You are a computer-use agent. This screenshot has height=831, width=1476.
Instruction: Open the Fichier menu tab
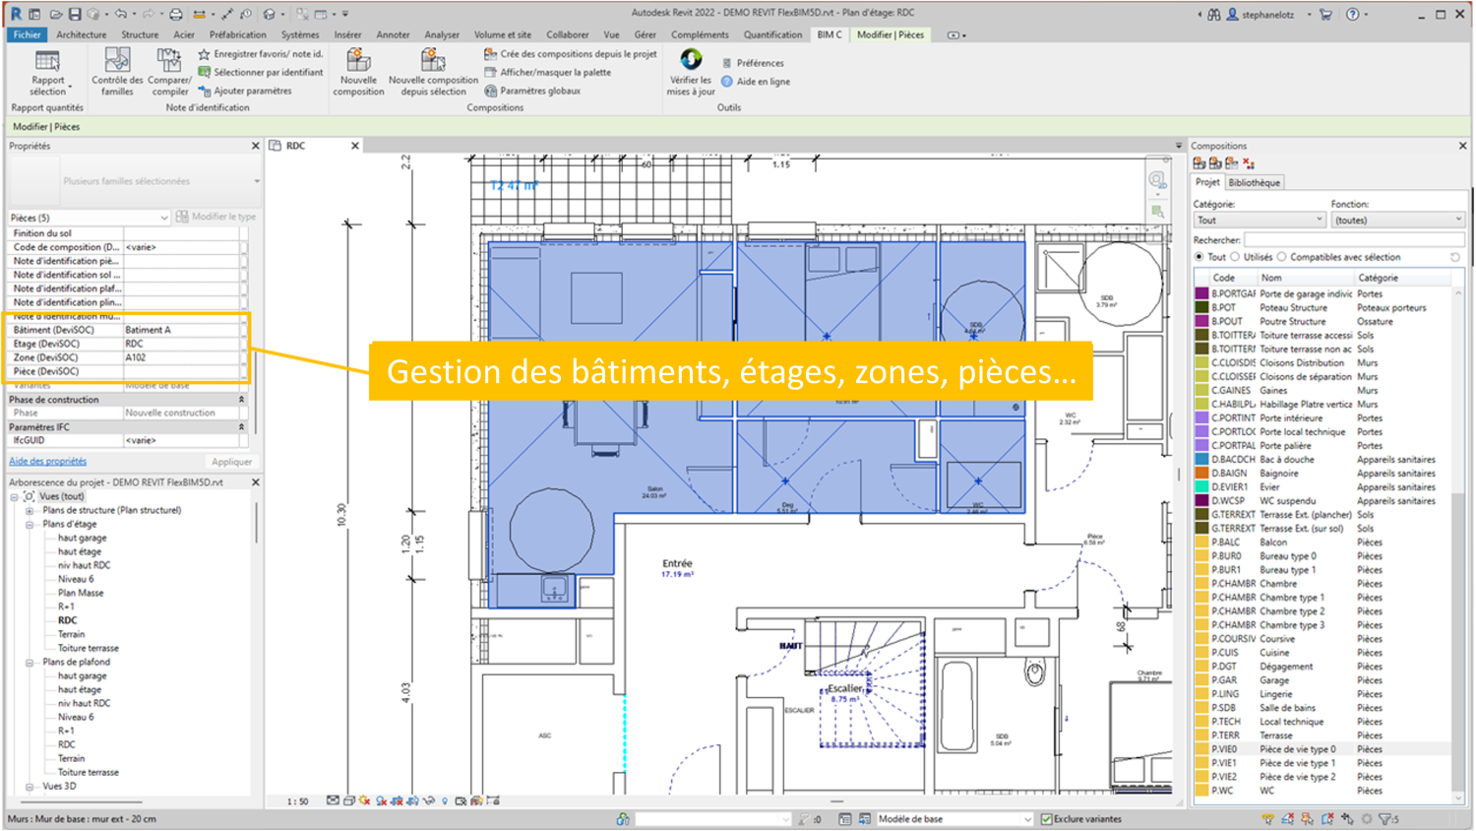[x=28, y=34]
